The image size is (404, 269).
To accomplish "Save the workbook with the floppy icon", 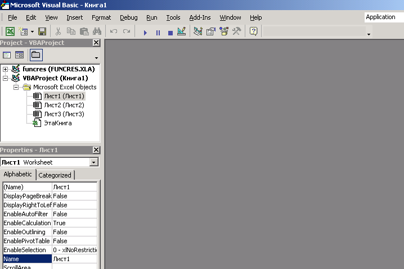I will (42, 31).
